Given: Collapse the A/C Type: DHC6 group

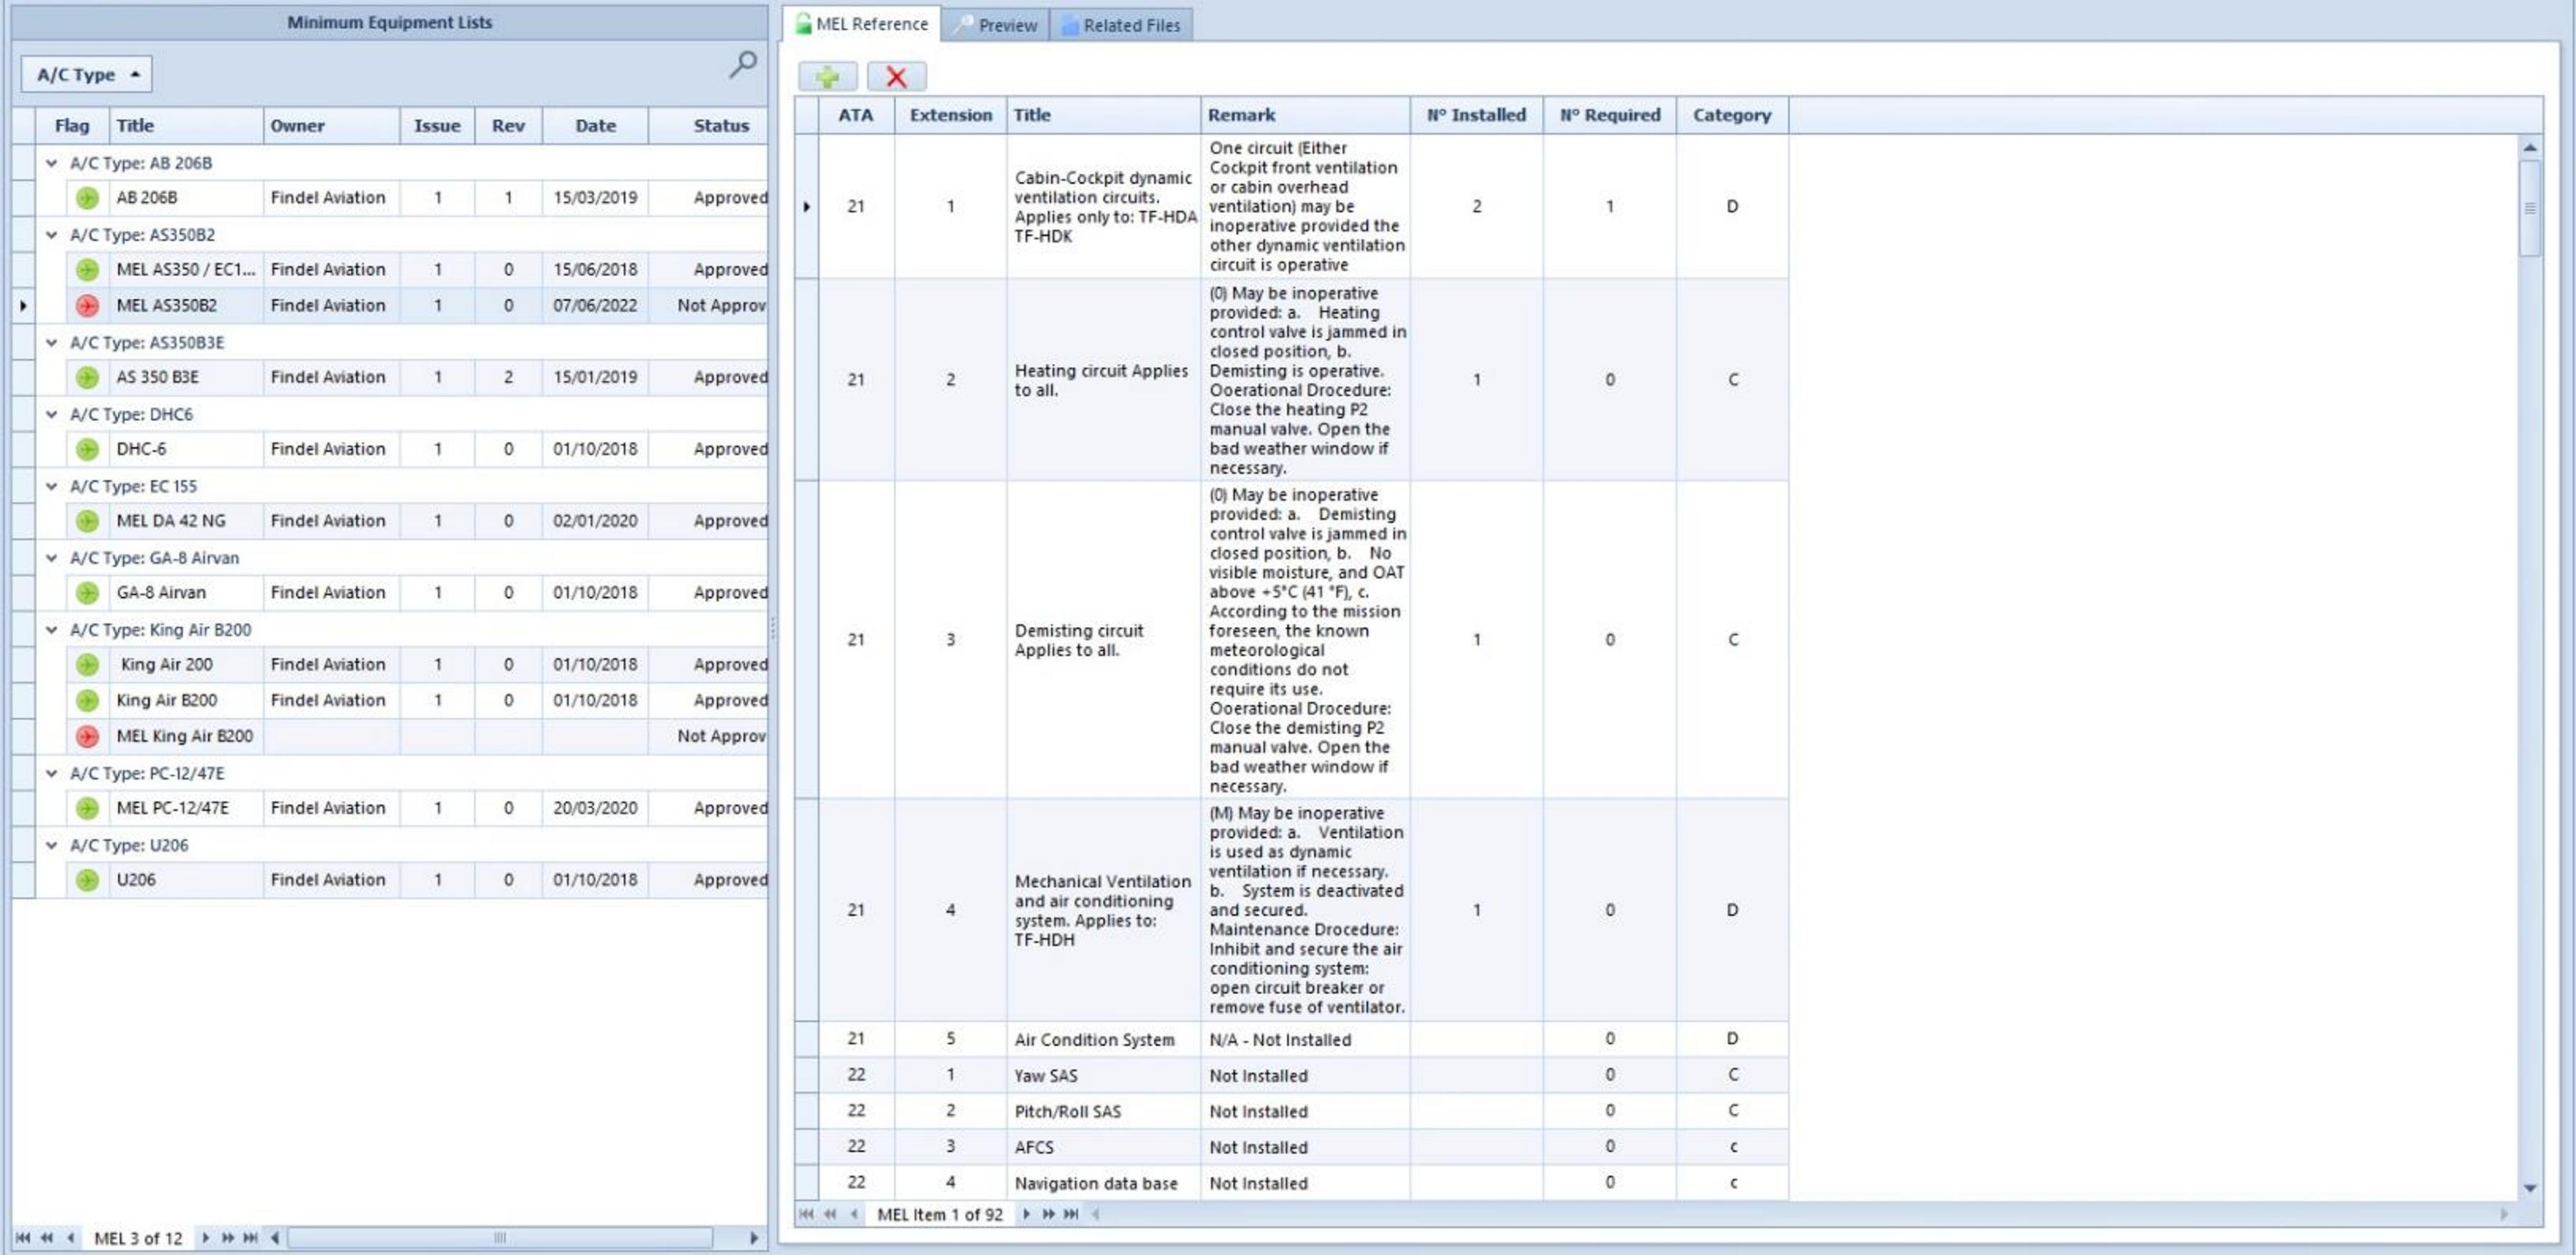Looking at the screenshot, I should coord(51,414).
